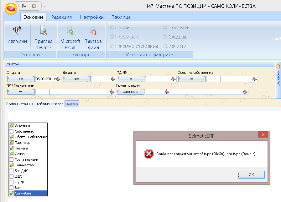Screen dimensions: 281x202
Task: Toggle the Позиция column checkbox
Action: 12,148
